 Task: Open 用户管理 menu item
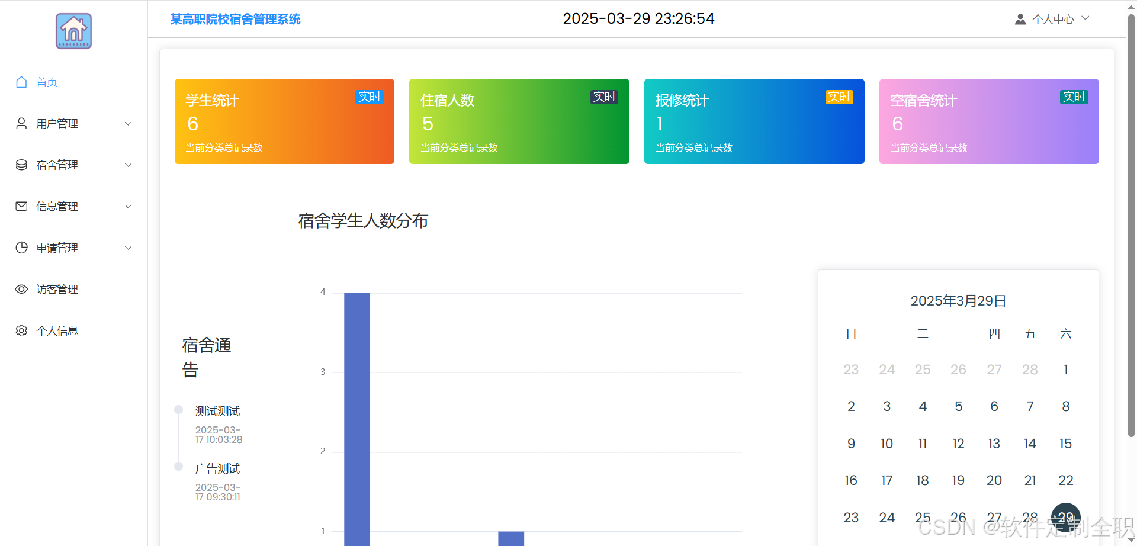click(73, 123)
